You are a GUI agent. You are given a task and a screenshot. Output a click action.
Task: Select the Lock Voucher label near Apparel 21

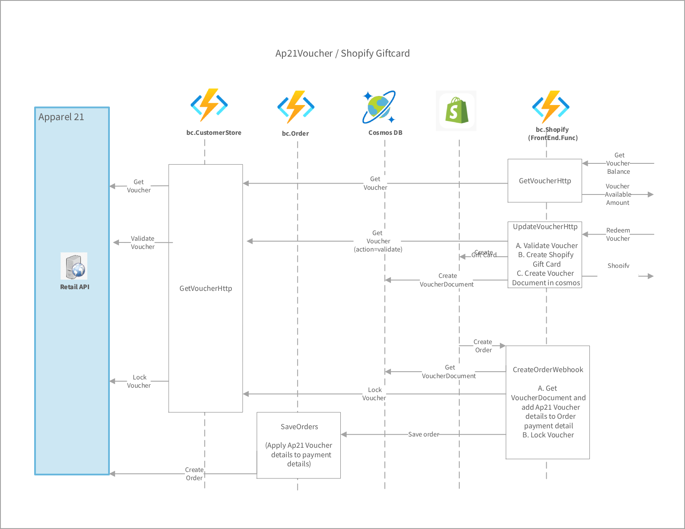[x=139, y=381]
